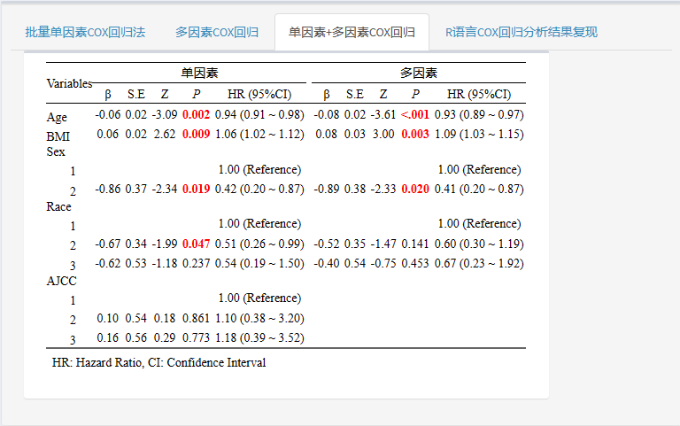Click the Sex variable label

click(56, 151)
